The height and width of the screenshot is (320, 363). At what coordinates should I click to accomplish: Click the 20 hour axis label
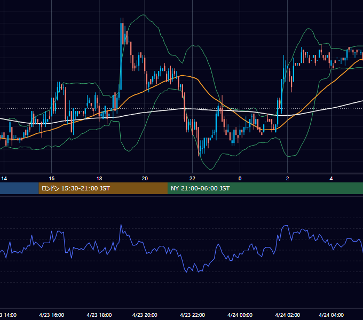(x=145, y=179)
